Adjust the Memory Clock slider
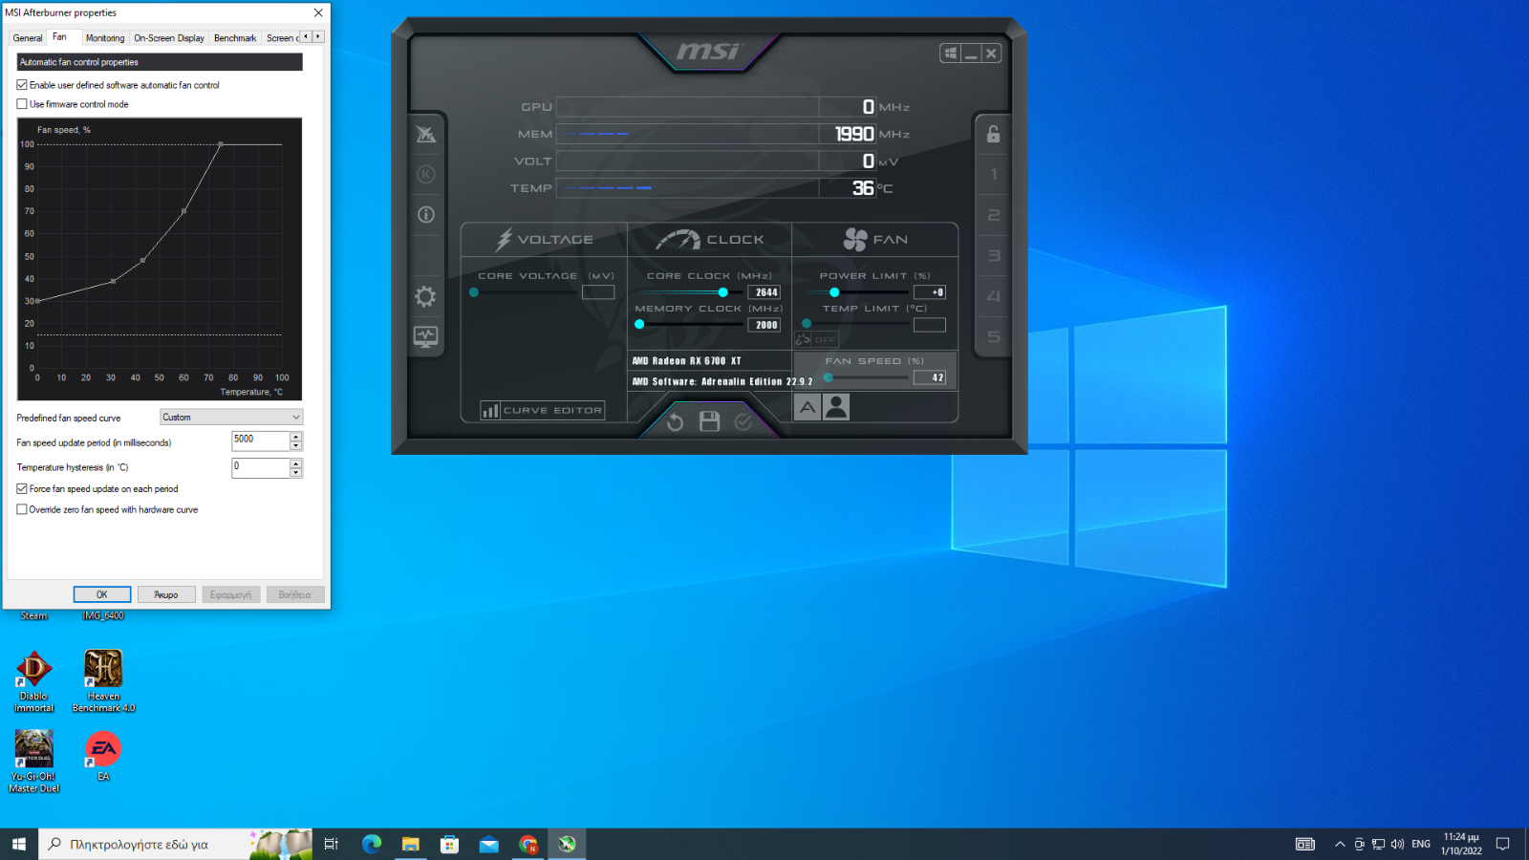This screenshot has height=860, width=1529. click(639, 325)
